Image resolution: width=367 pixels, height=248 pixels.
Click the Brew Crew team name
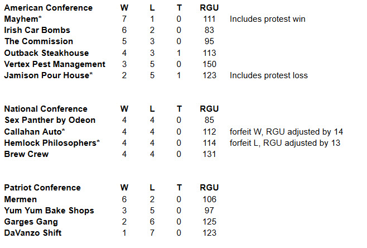click(26, 154)
